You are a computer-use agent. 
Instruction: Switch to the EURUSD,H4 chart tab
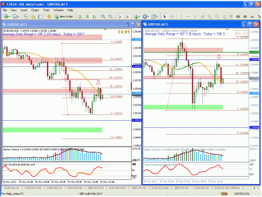tap(54, 188)
